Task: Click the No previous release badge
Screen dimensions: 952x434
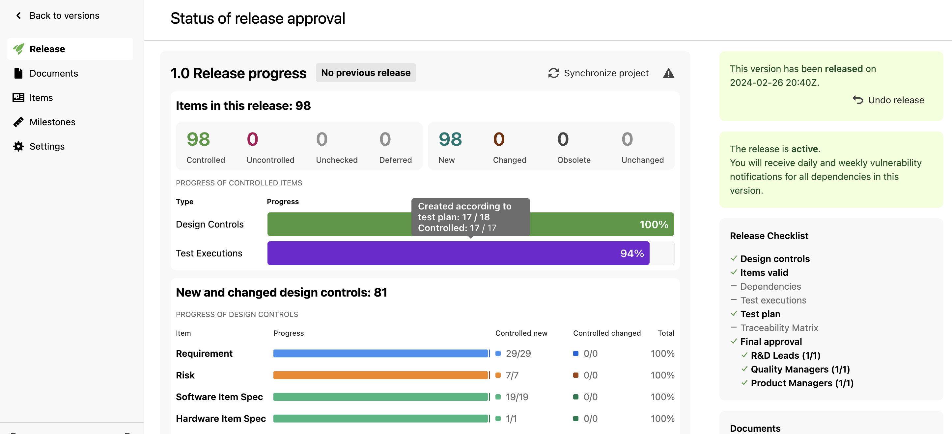Action: point(366,73)
